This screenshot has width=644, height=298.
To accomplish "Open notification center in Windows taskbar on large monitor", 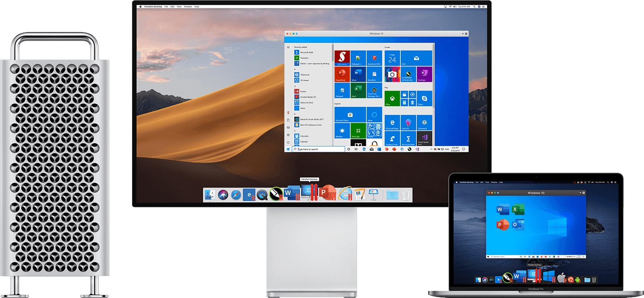I will pos(464,149).
